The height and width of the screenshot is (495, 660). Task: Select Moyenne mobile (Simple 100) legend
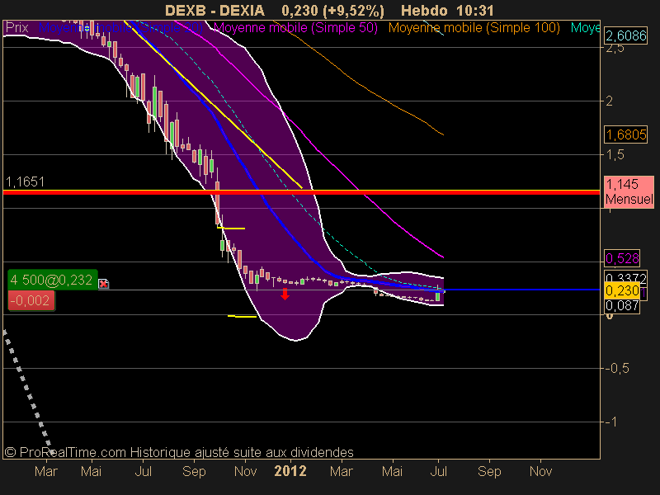(x=474, y=28)
